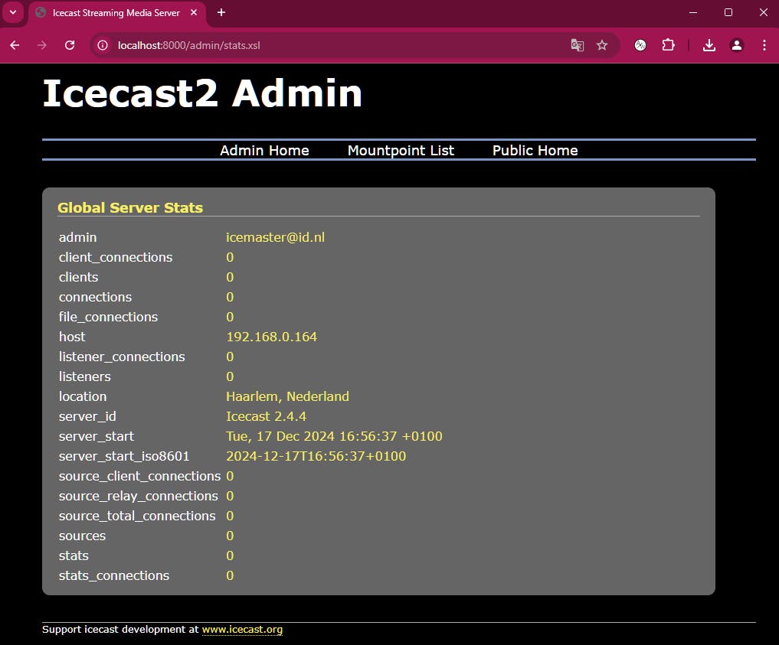
Task: Click the server_id value Icecast 2.4.4
Action: [267, 416]
